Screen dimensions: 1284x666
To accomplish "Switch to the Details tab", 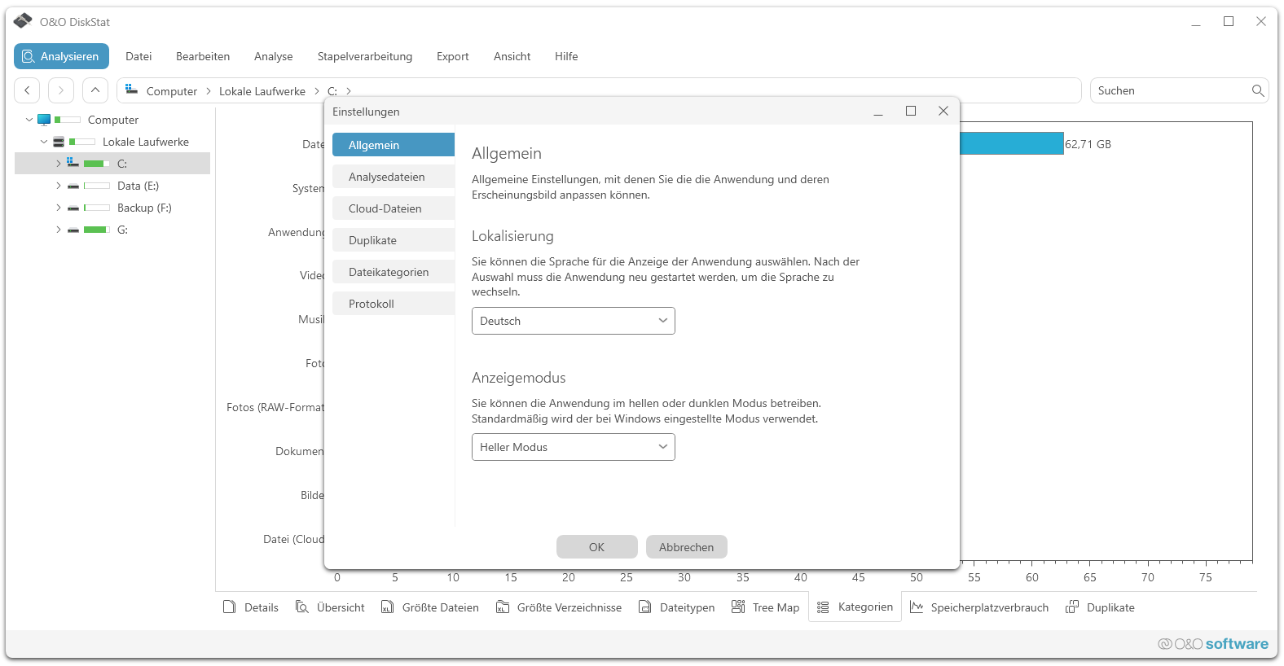I will click(x=251, y=607).
